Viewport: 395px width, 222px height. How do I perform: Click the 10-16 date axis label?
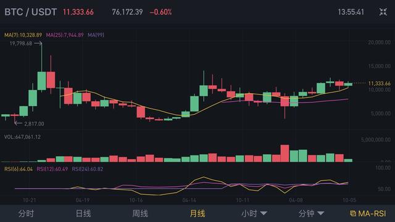(x=136, y=200)
